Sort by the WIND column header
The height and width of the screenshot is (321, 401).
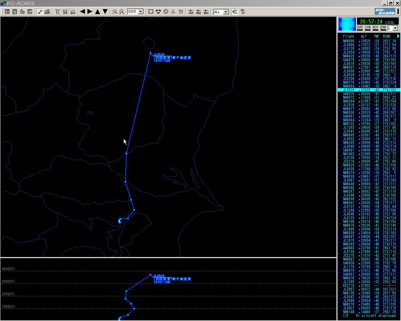click(387, 36)
